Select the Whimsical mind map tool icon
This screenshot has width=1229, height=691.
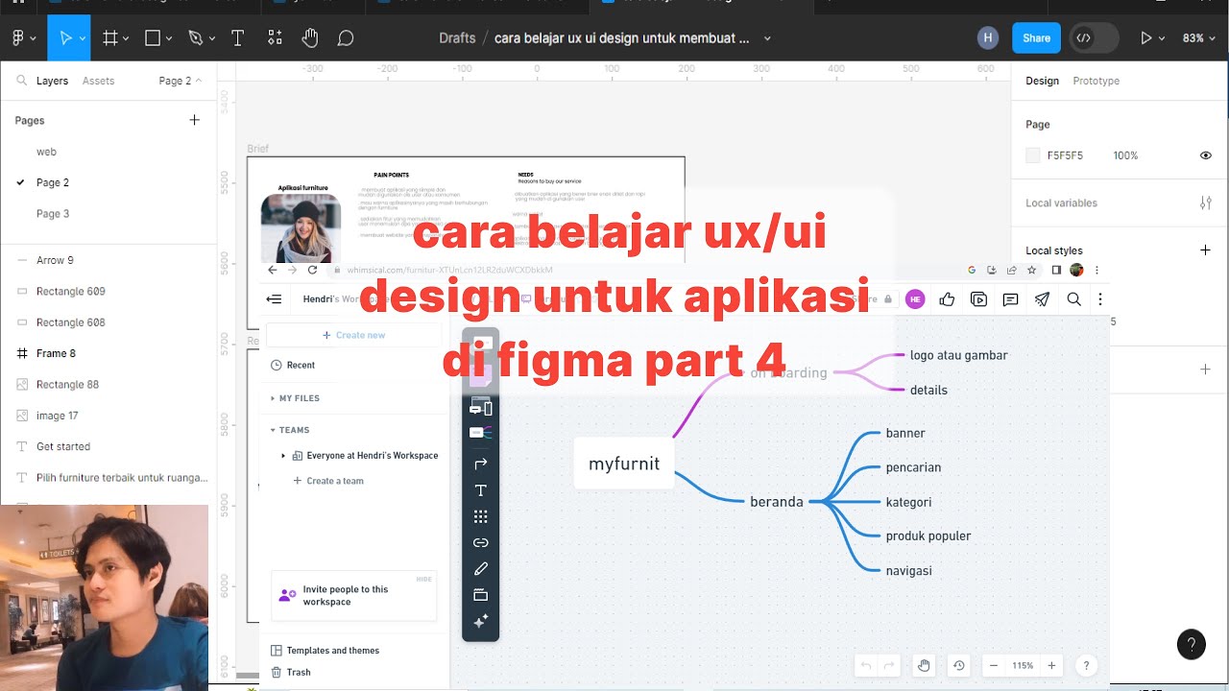480,433
